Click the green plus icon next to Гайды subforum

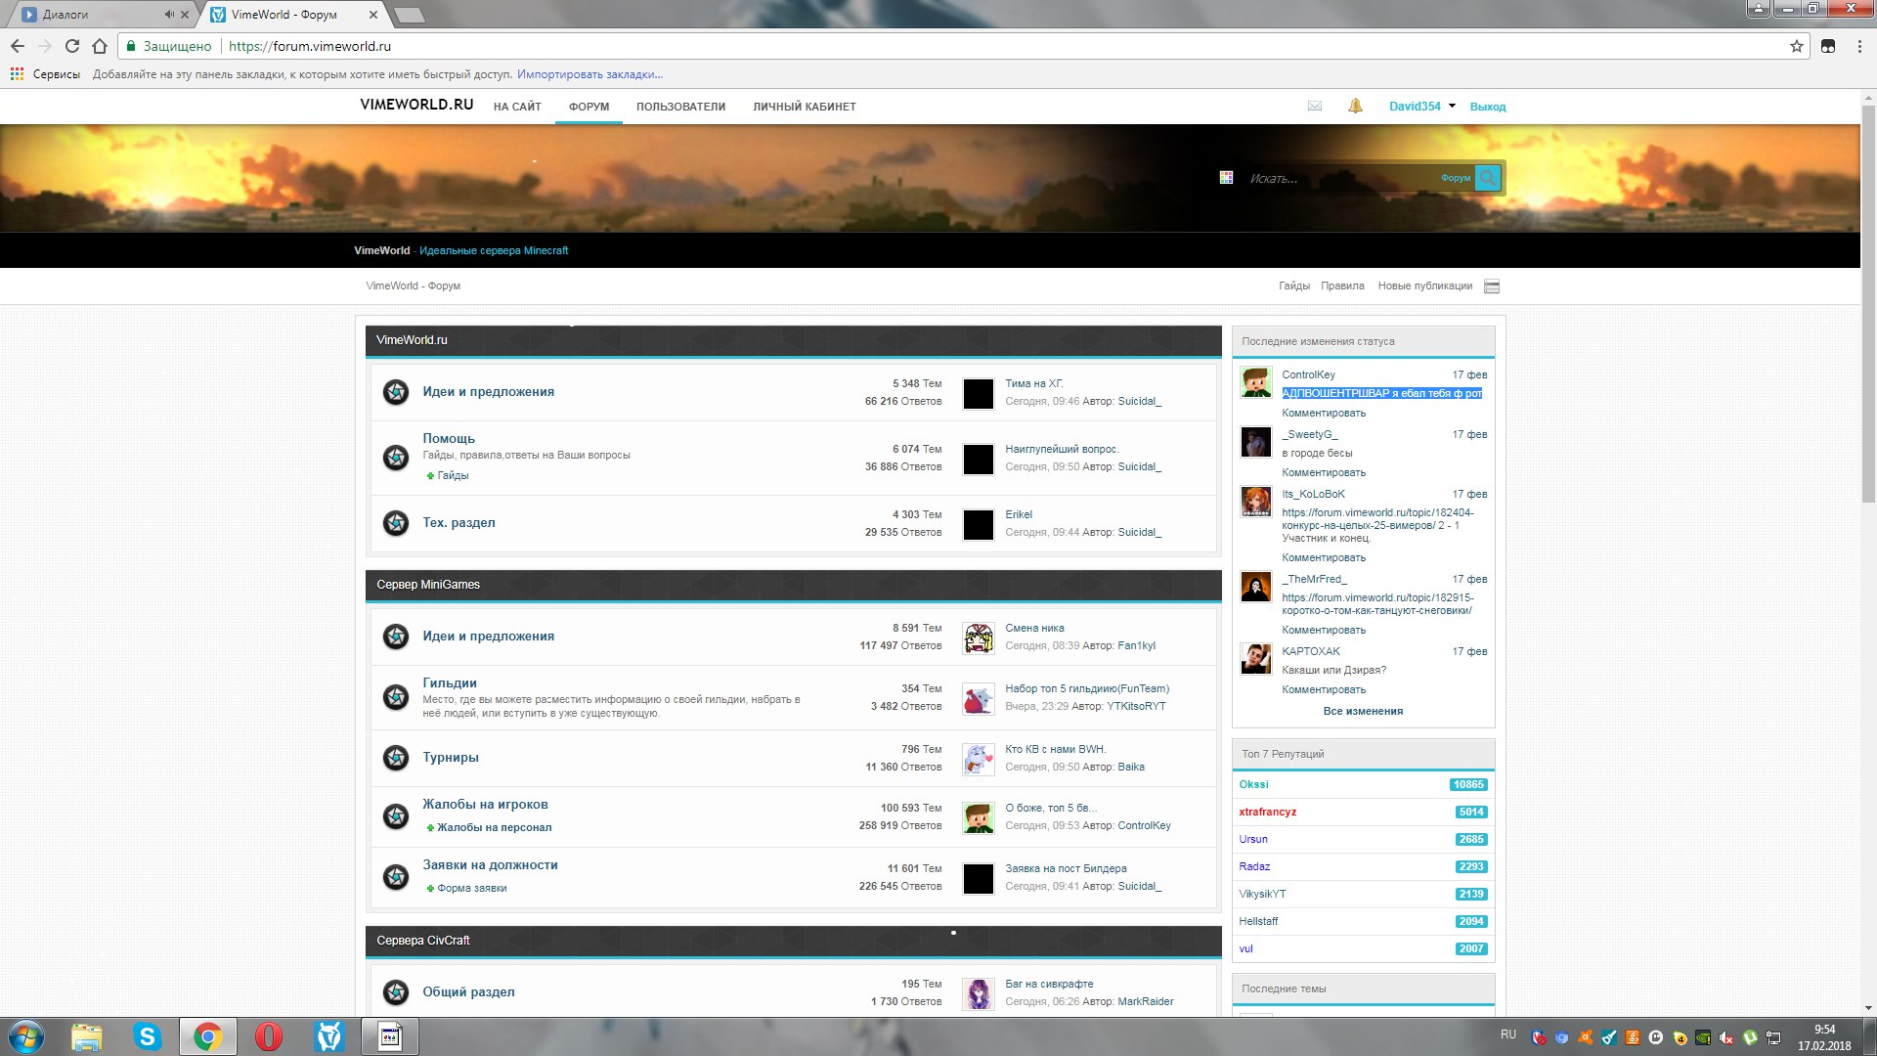pos(430,476)
